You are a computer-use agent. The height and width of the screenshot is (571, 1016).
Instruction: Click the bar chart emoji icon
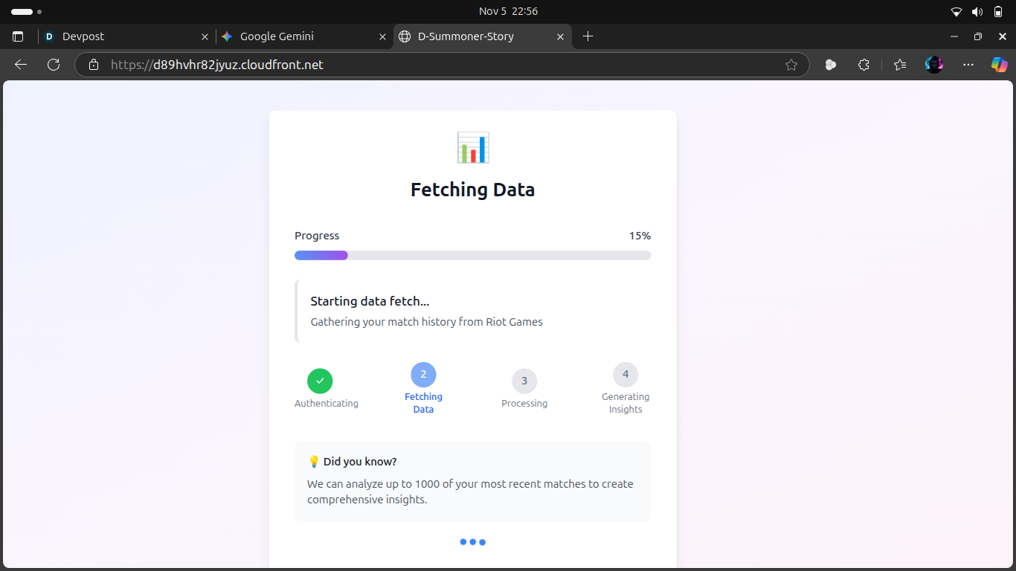473,148
